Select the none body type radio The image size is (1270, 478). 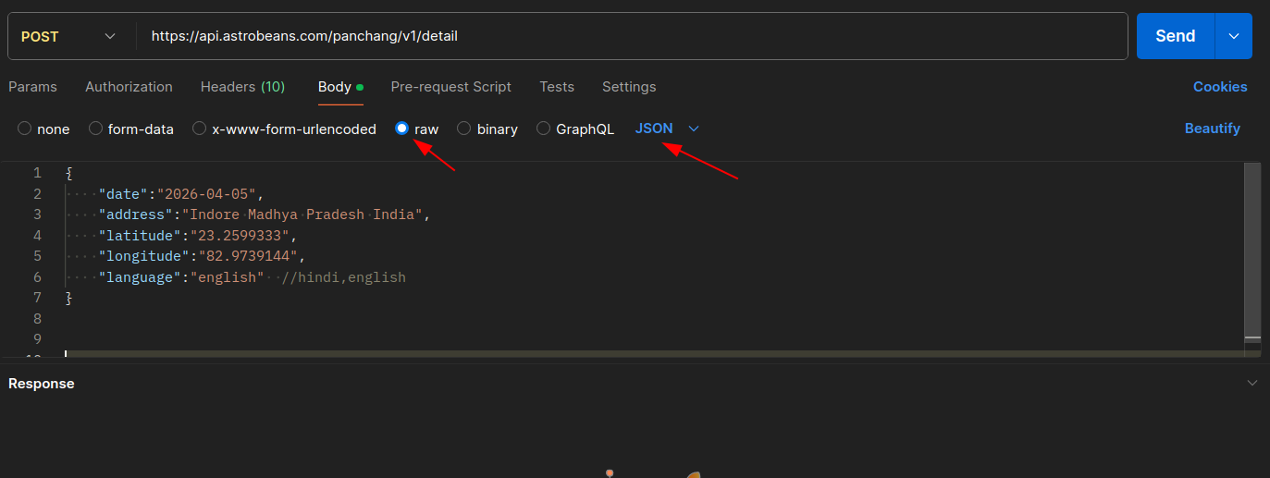click(x=25, y=129)
